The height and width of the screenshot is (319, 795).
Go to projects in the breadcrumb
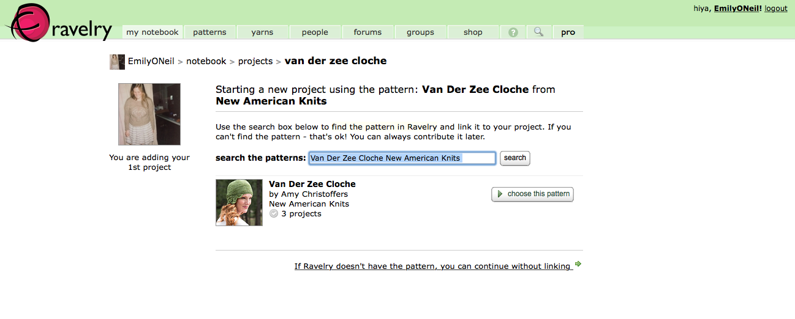[255, 61]
